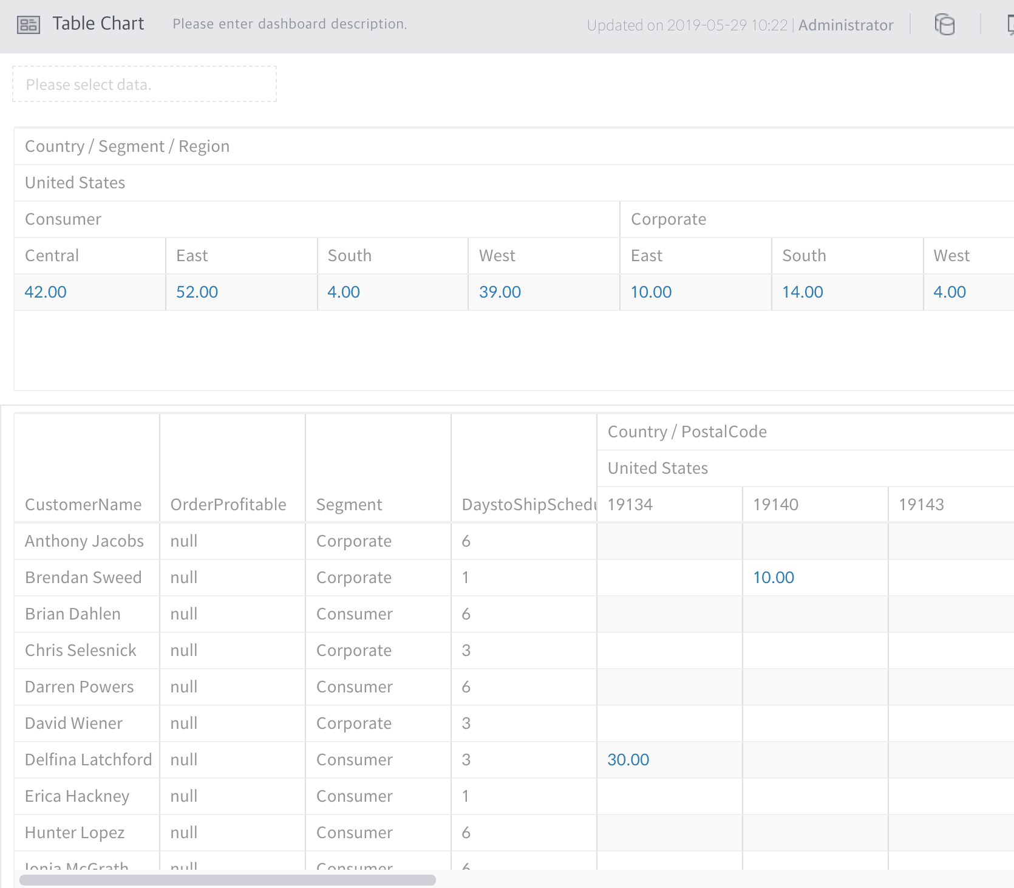Click Consumer segment in Brian Dahlen row

point(355,614)
